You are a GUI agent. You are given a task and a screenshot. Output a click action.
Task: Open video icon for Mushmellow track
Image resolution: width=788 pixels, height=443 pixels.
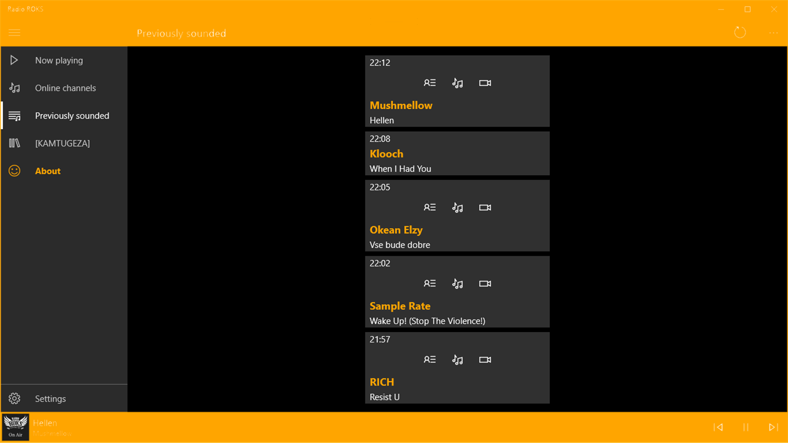[x=485, y=83]
